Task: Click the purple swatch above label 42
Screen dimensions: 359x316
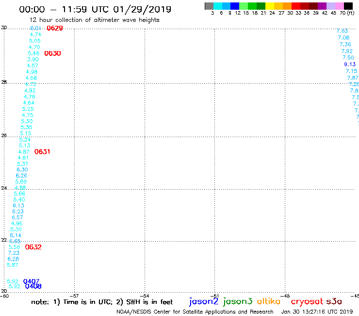Action: click(322, 6)
